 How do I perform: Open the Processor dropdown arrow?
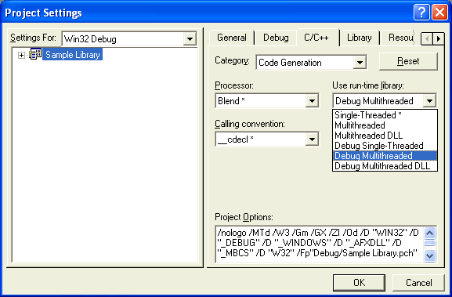click(312, 101)
